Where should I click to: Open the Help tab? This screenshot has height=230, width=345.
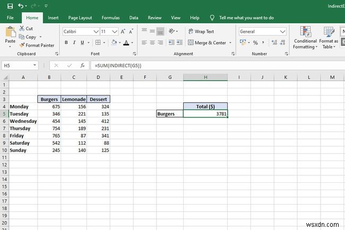click(x=194, y=18)
